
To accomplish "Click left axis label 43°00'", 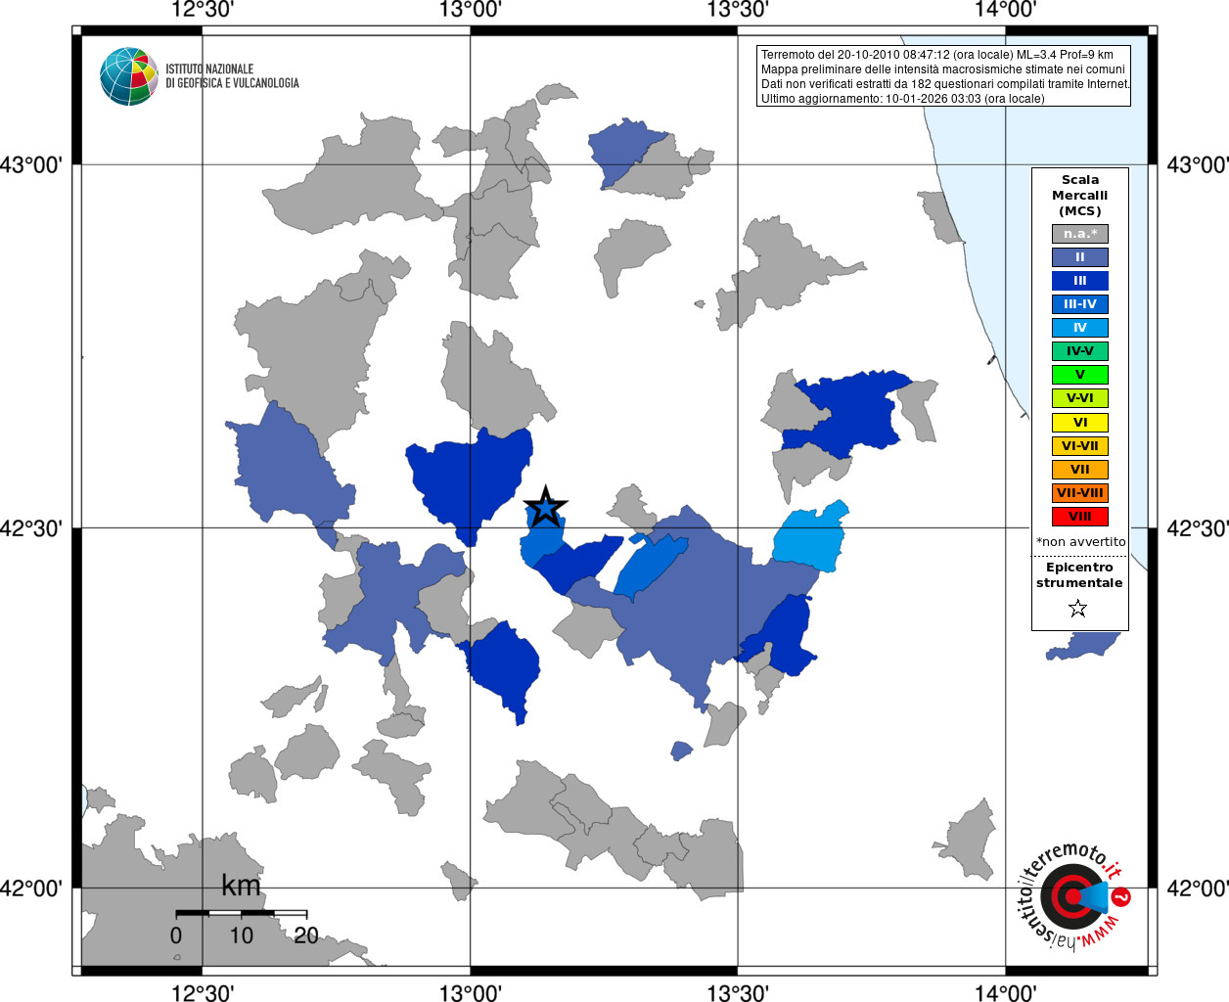I will point(30,164).
